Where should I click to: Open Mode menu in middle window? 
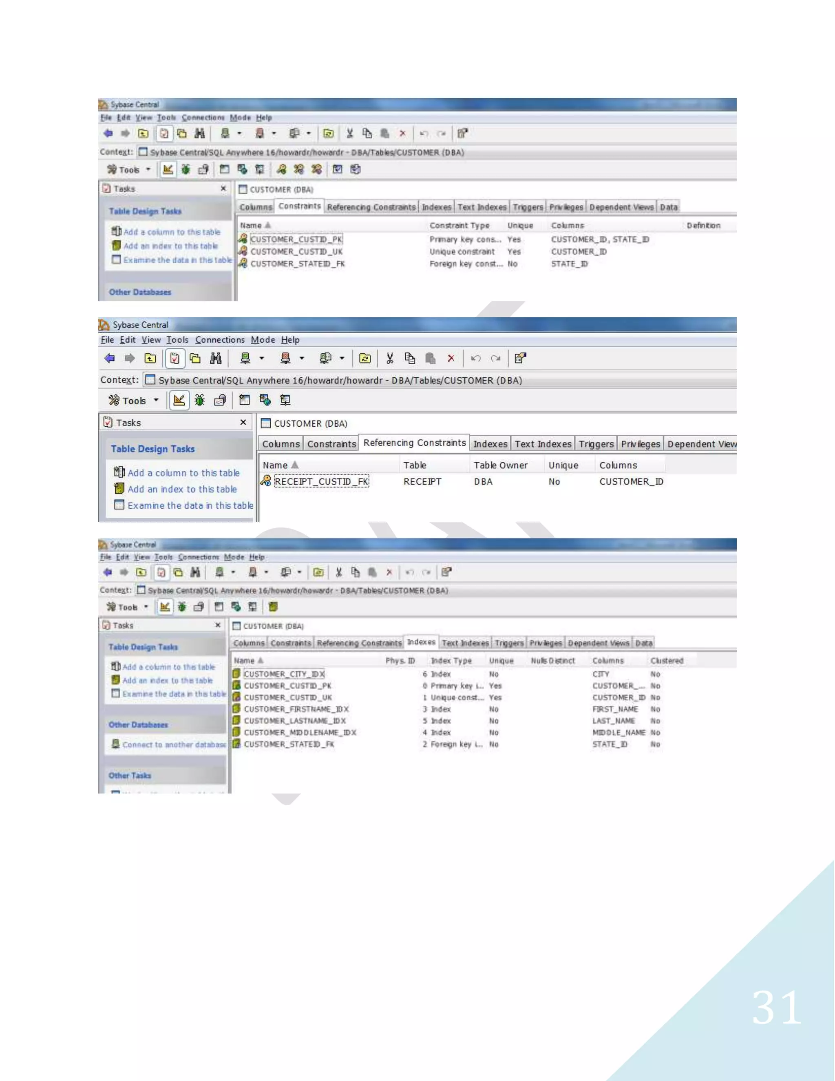[263, 340]
